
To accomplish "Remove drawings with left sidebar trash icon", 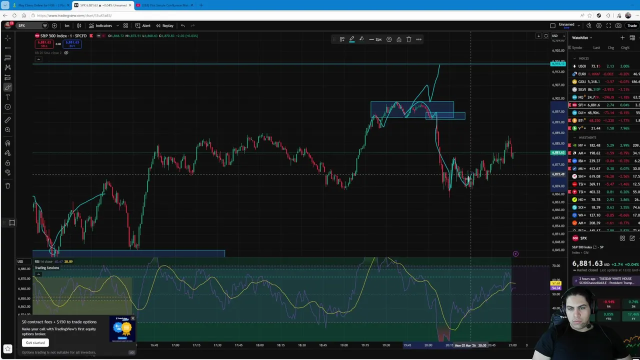I will click(7, 185).
